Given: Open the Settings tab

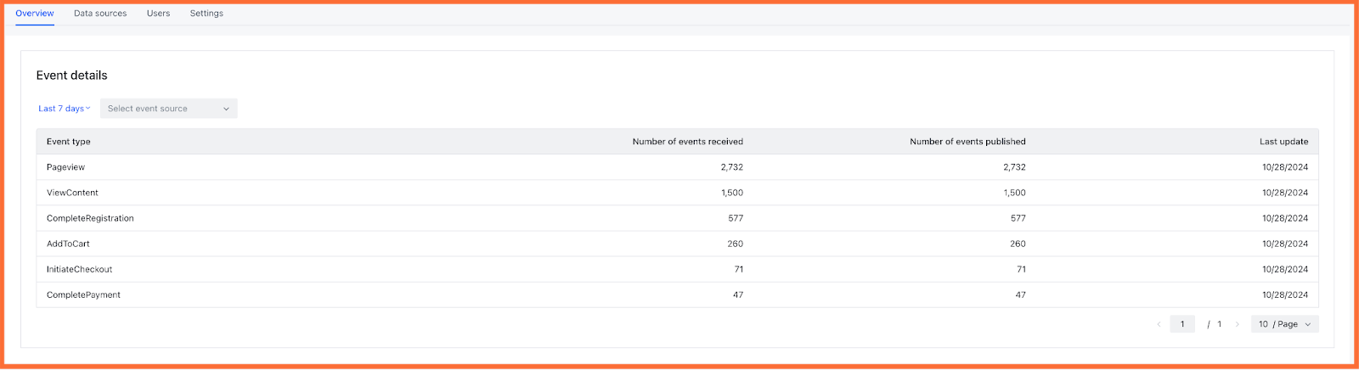Looking at the screenshot, I should [x=206, y=14].
